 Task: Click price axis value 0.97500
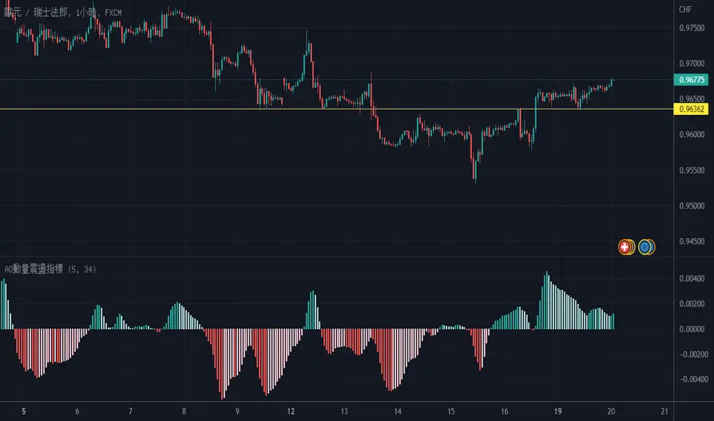pos(692,28)
